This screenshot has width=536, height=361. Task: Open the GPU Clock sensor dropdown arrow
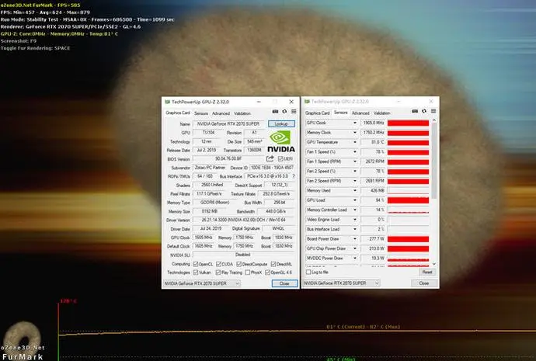354,123
